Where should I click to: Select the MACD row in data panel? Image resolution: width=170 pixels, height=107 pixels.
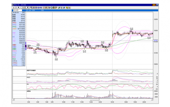pyautogui.click(x=19, y=51)
